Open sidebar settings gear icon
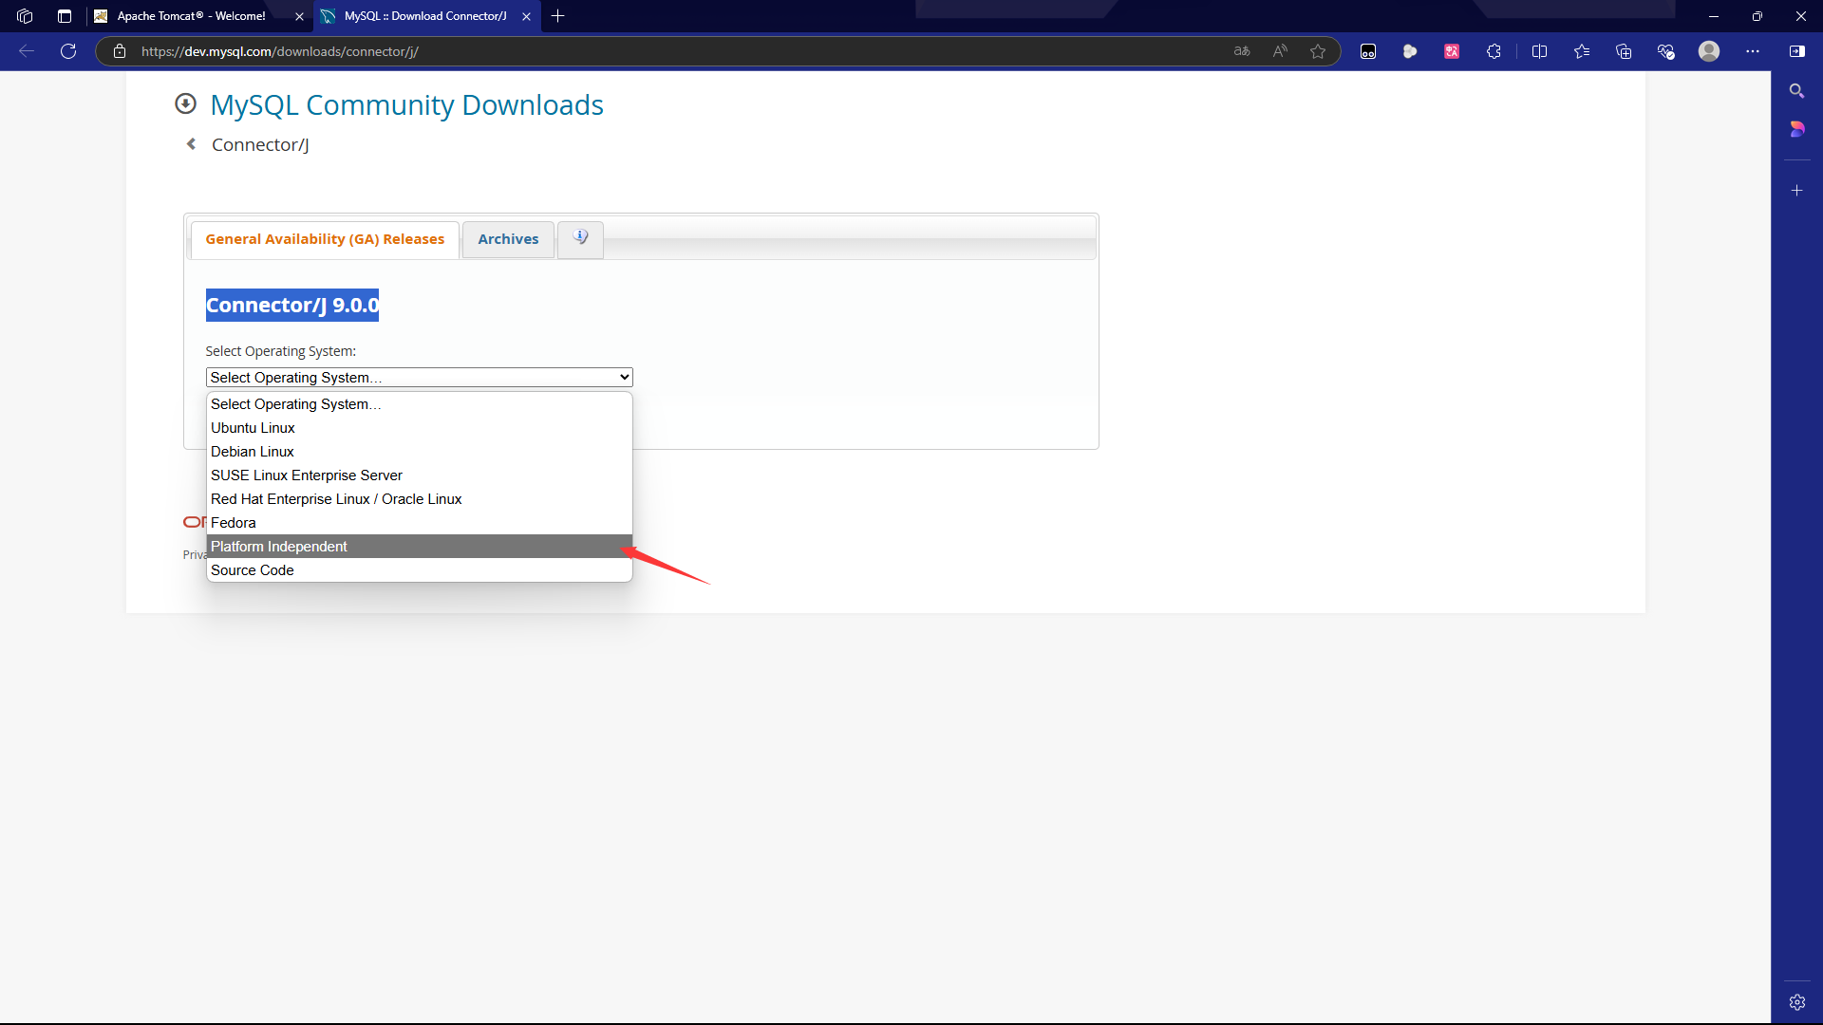Screen dimensions: 1823x1025 [1796, 1002]
